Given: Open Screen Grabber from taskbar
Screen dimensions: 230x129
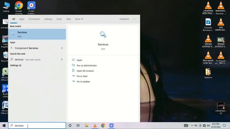Looking at the screenshot, I should click(111, 125).
